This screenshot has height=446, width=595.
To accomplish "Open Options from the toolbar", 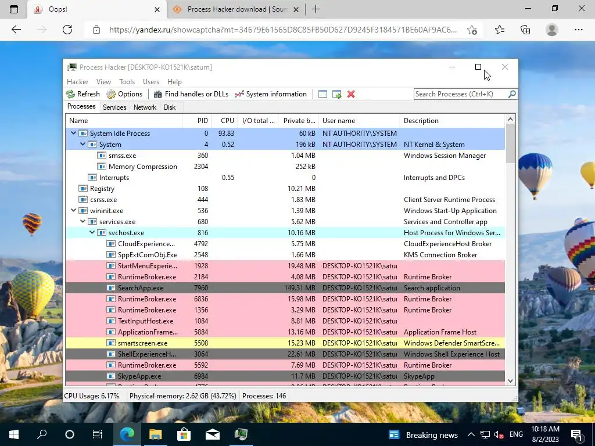I will (x=124, y=94).
